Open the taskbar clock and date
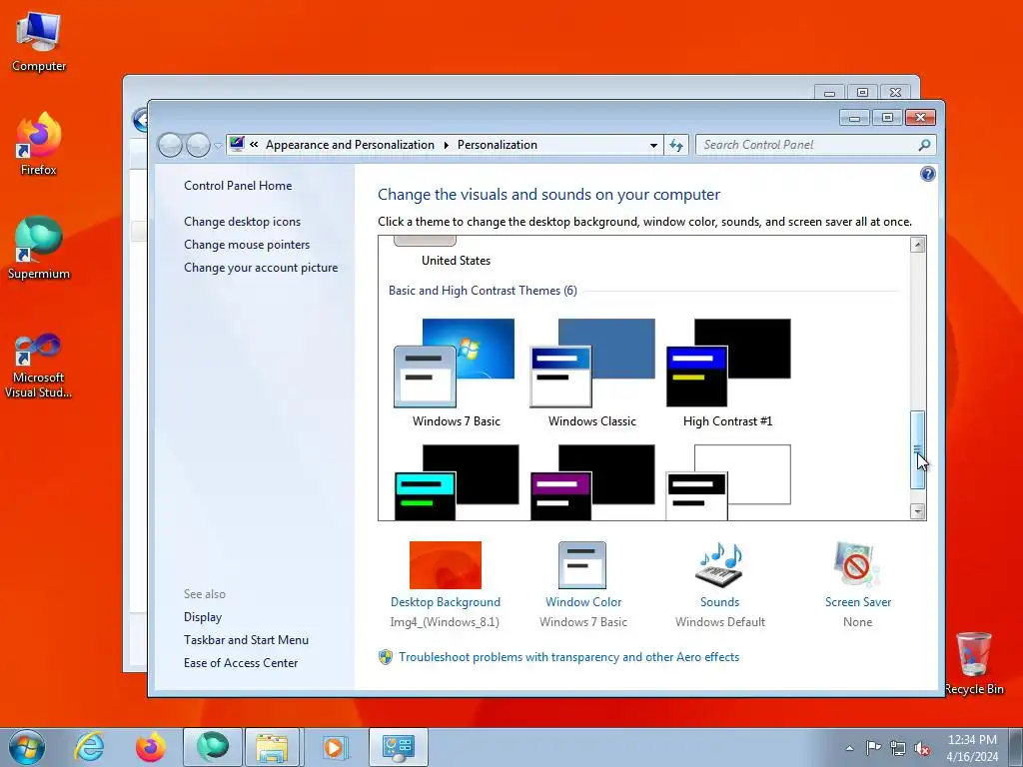The height and width of the screenshot is (767, 1023). [x=972, y=748]
